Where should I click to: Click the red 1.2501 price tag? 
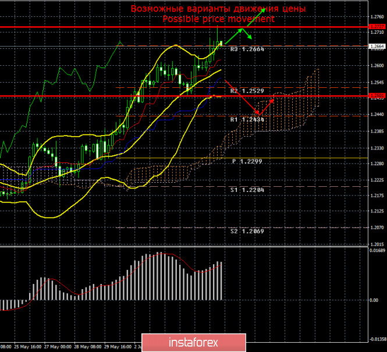pos(377,95)
